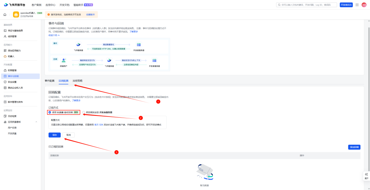The width and height of the screenshot is (370, 190).
Task: Open 应用中心 in top navigation
Action: click(50, 5)
